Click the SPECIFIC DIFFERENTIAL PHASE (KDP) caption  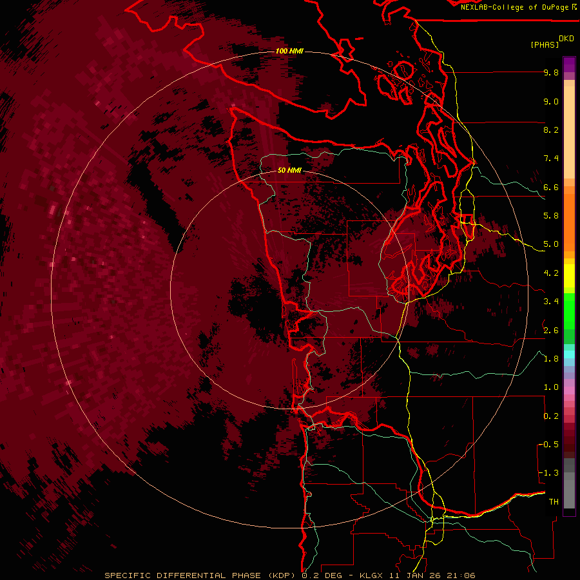(201, 575)
